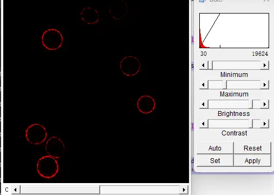The height and width of the screenshot is (195, 274).
Task: Click the Maximum slider thumb
Action: 225,84
